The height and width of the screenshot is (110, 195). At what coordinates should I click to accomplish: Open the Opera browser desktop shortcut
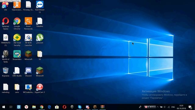click(5, 24)
